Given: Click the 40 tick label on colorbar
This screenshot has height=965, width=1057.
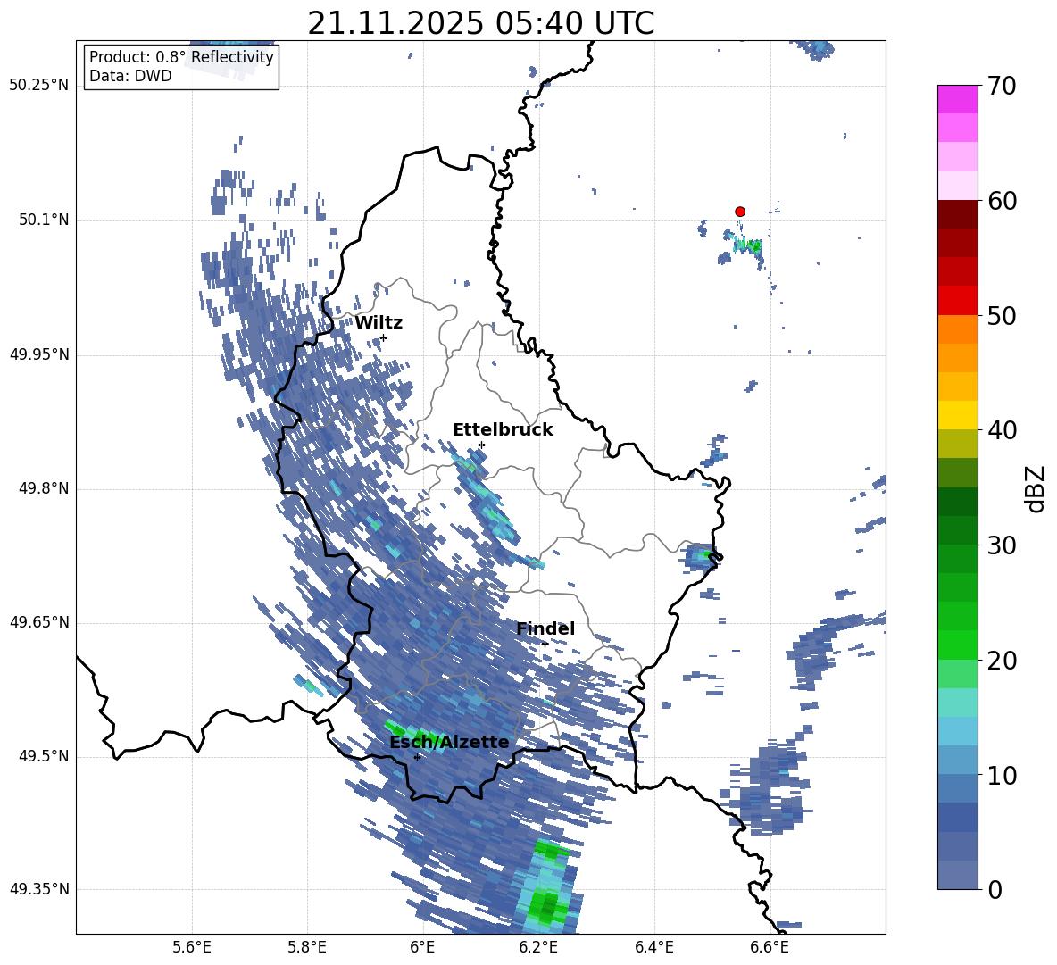Looking at the screenshot, I should tap(1002, 430).
